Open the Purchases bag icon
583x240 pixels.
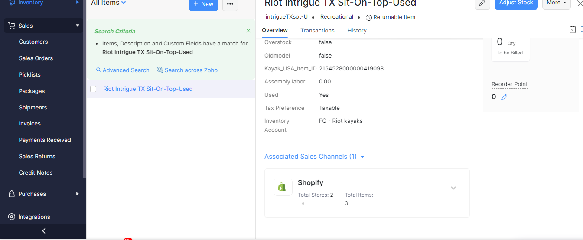click(12, 194)
